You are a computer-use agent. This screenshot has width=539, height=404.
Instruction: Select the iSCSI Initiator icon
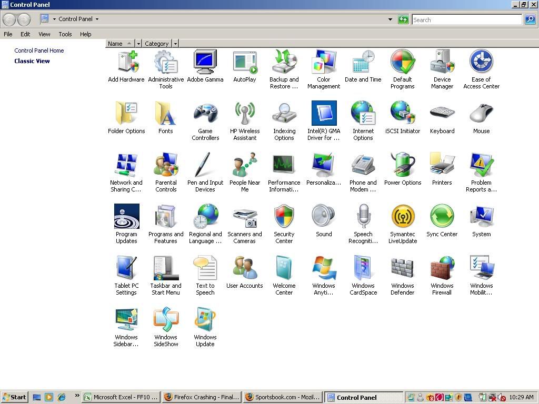pos(403,113)
